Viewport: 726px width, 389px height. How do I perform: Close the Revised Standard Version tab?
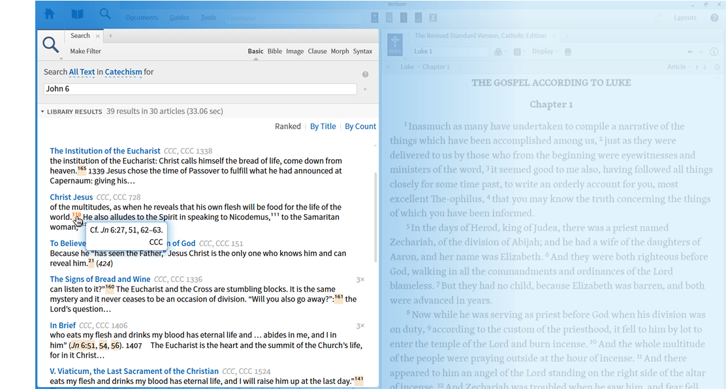554,36
